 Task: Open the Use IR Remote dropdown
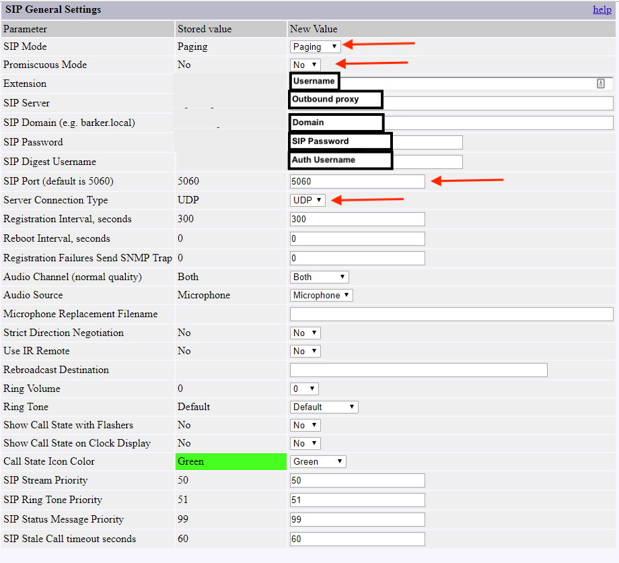point(305,352)
